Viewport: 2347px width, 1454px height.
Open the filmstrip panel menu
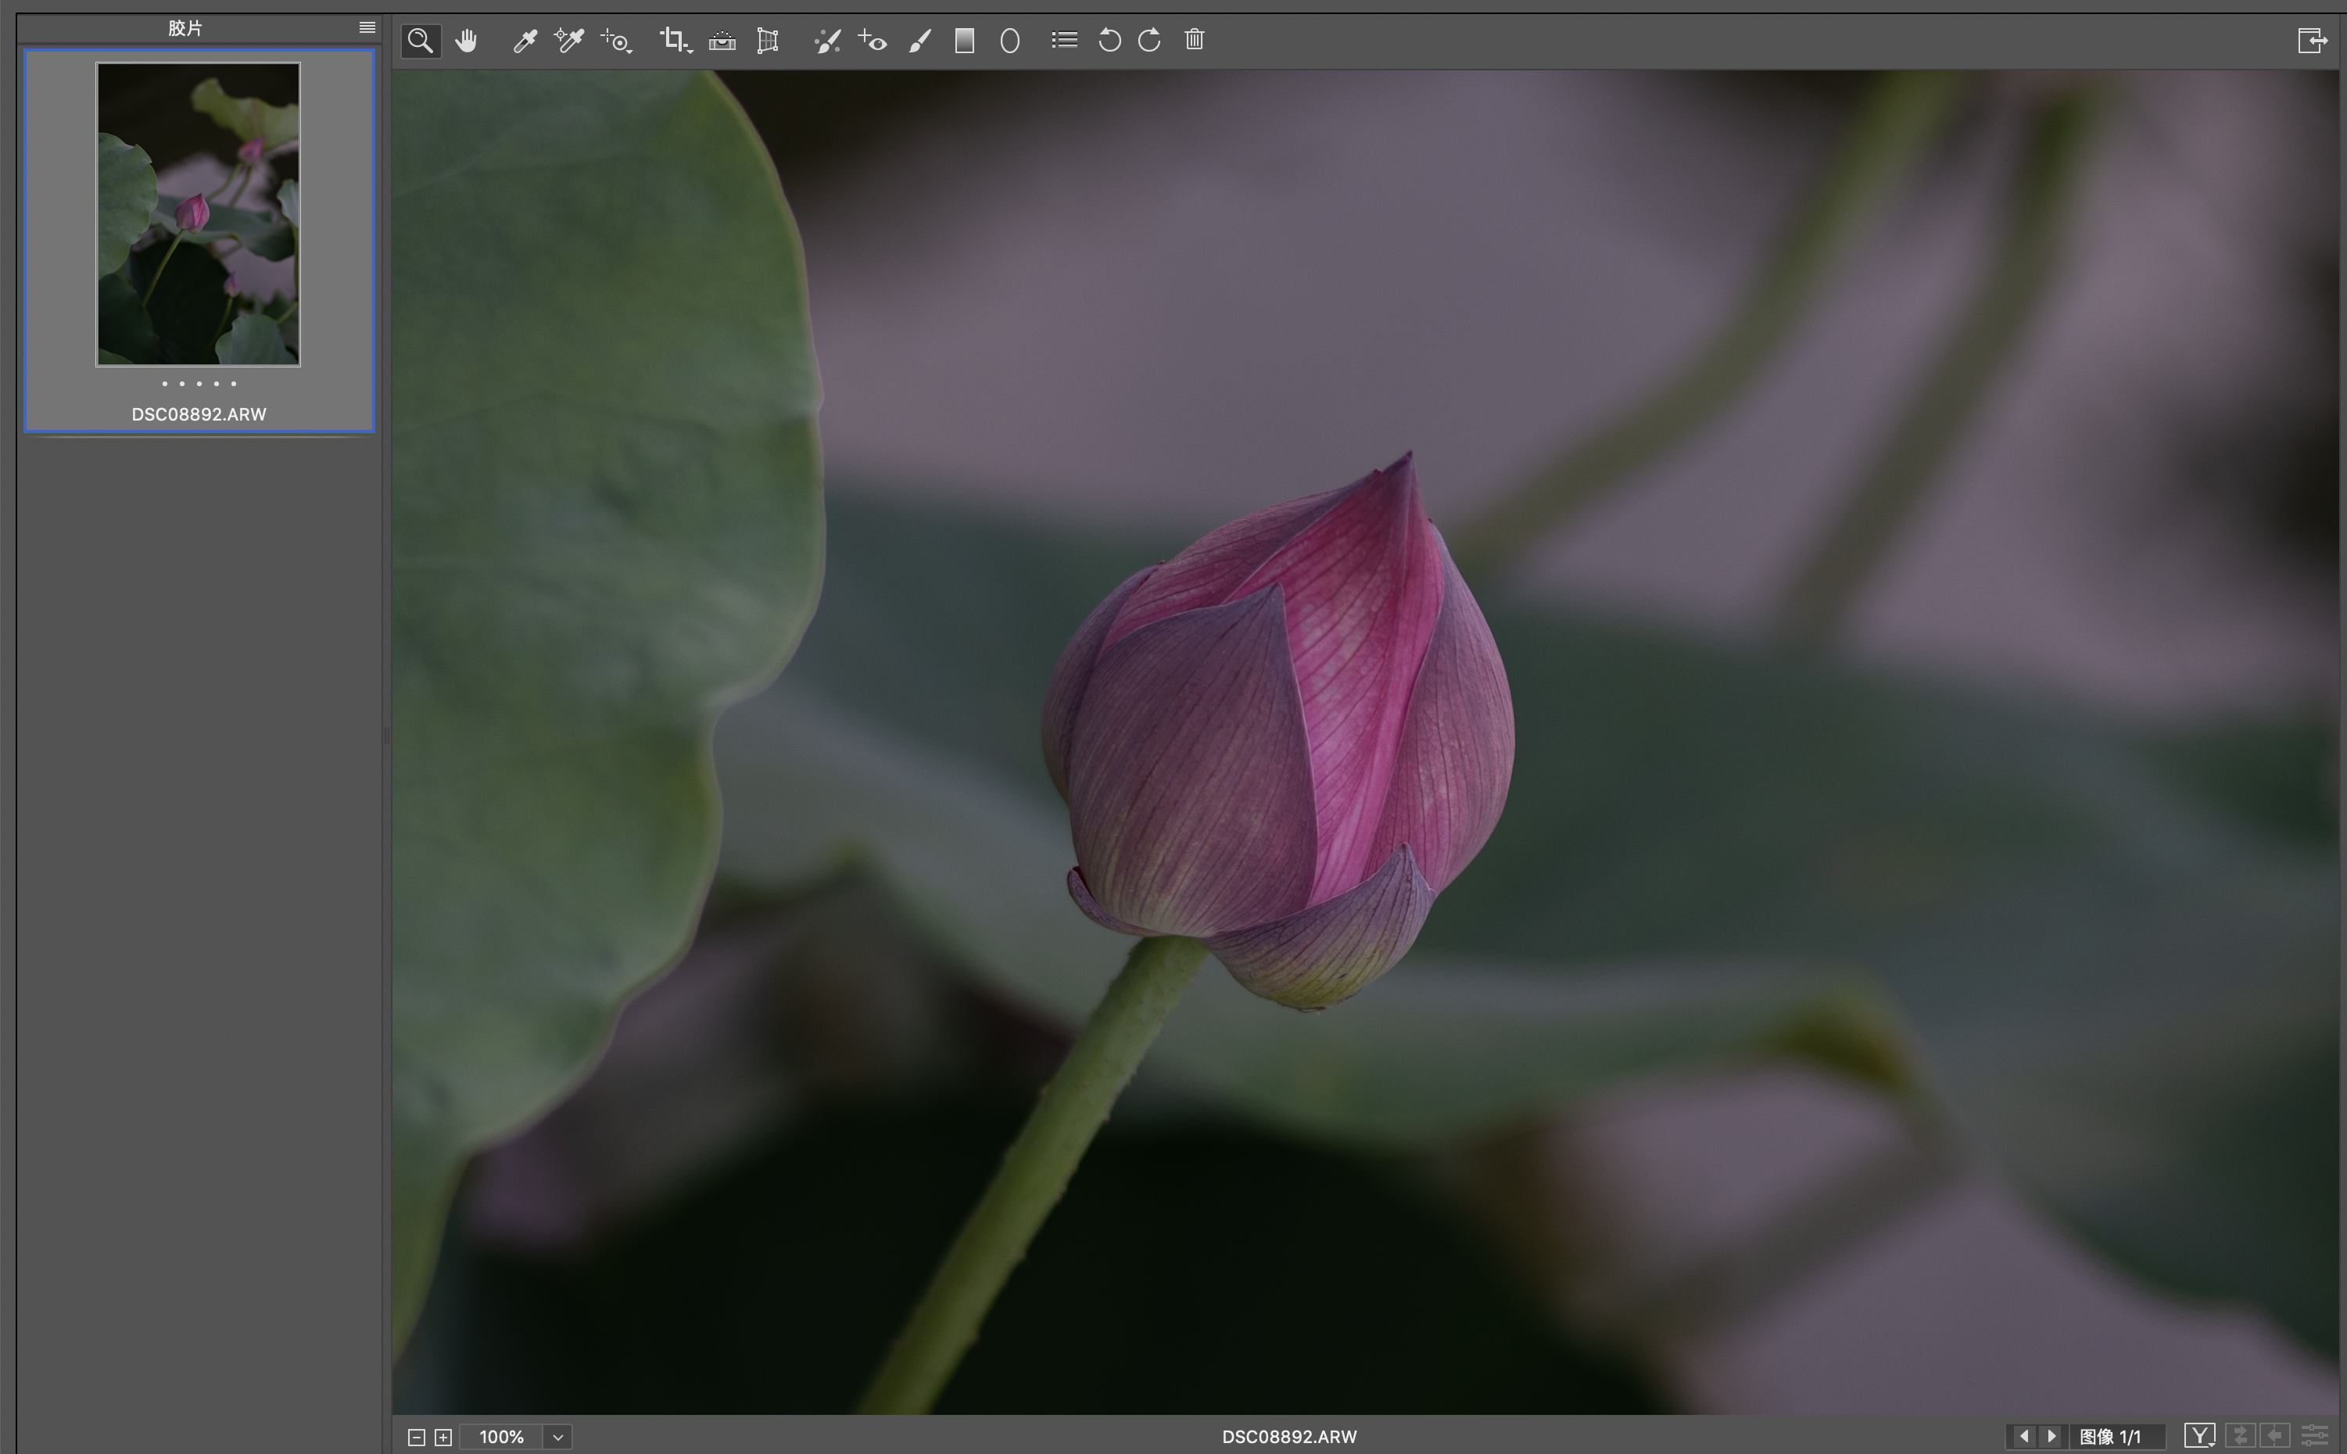tap(367, 28)
